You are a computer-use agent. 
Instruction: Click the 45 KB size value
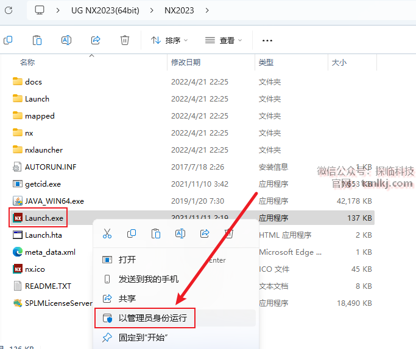click(x=362, y=269)
